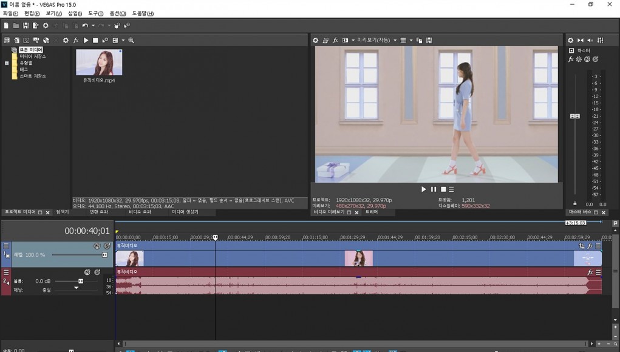This screenshot has height=352, width=620.
Task: Start media preview in Project Media toolbar
Action: pyautogui.click(x=86, y=40)
